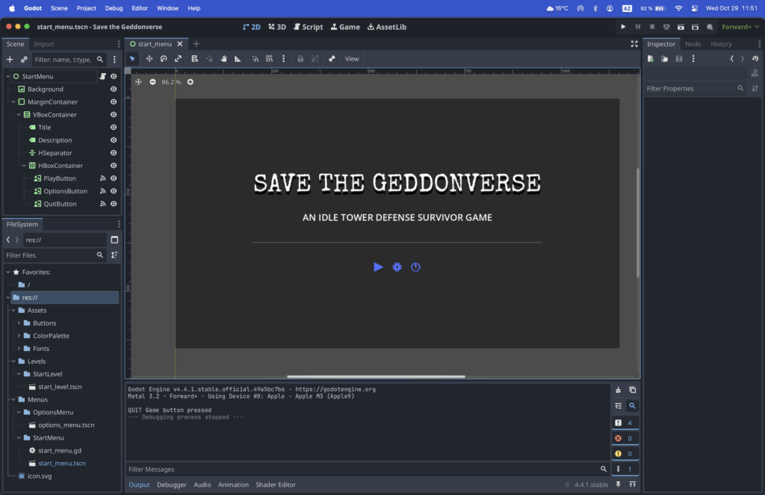Click the signal icon next to PlayButton
This screenshot has height=495, width=765.
[x=103, y=178]
